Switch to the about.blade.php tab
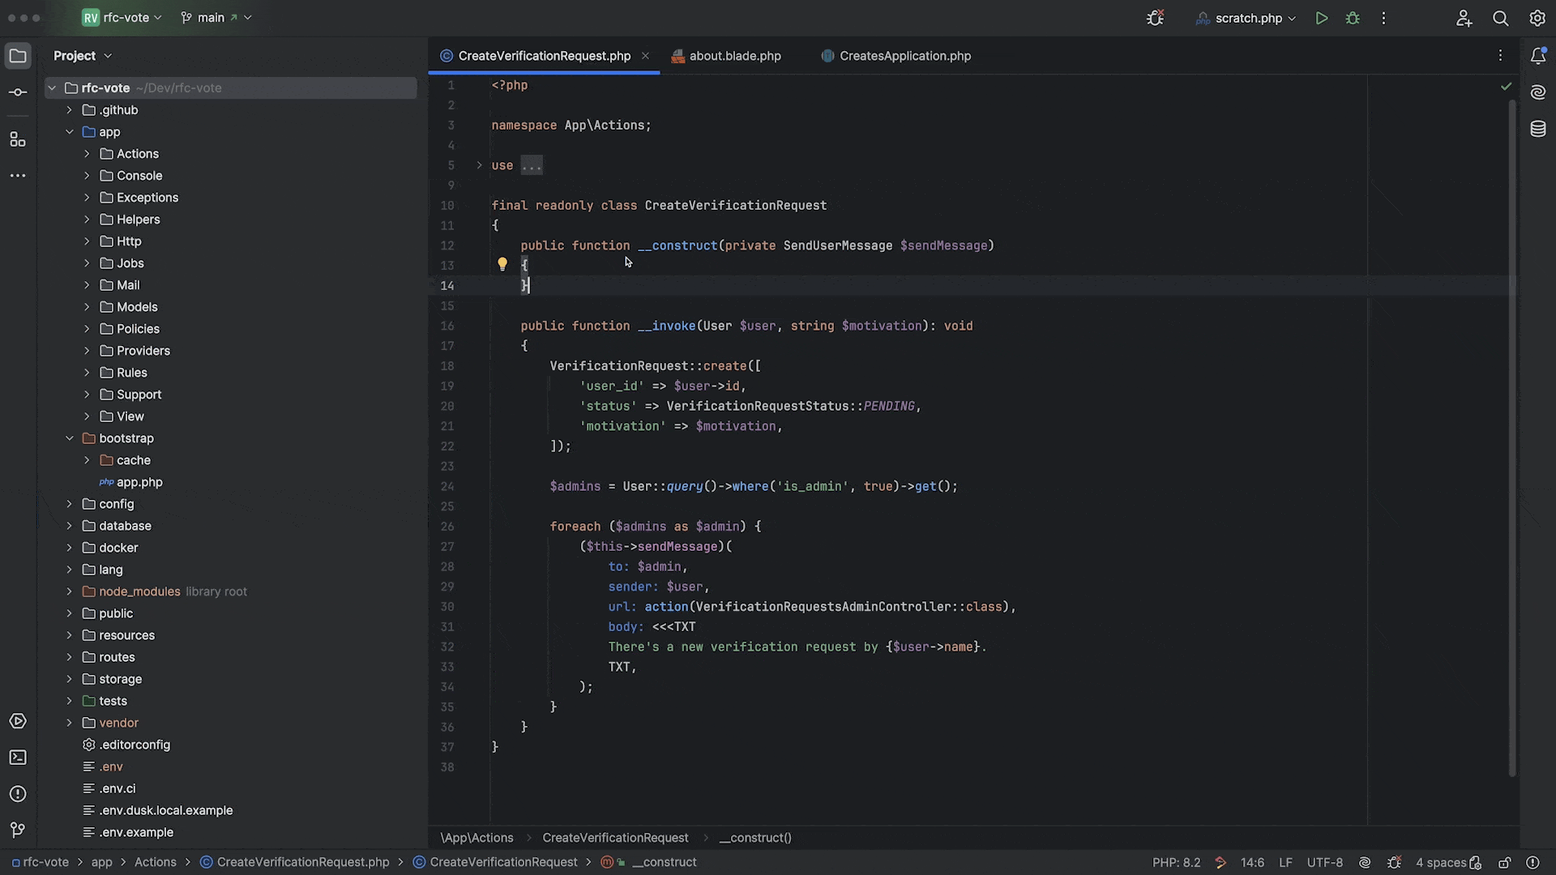1556x875 pixels. point(734,56)
